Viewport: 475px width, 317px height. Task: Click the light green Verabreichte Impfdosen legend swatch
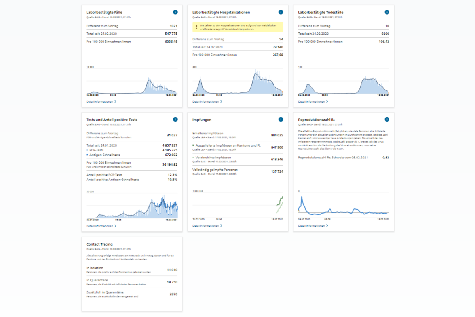(x=194, y=158)
